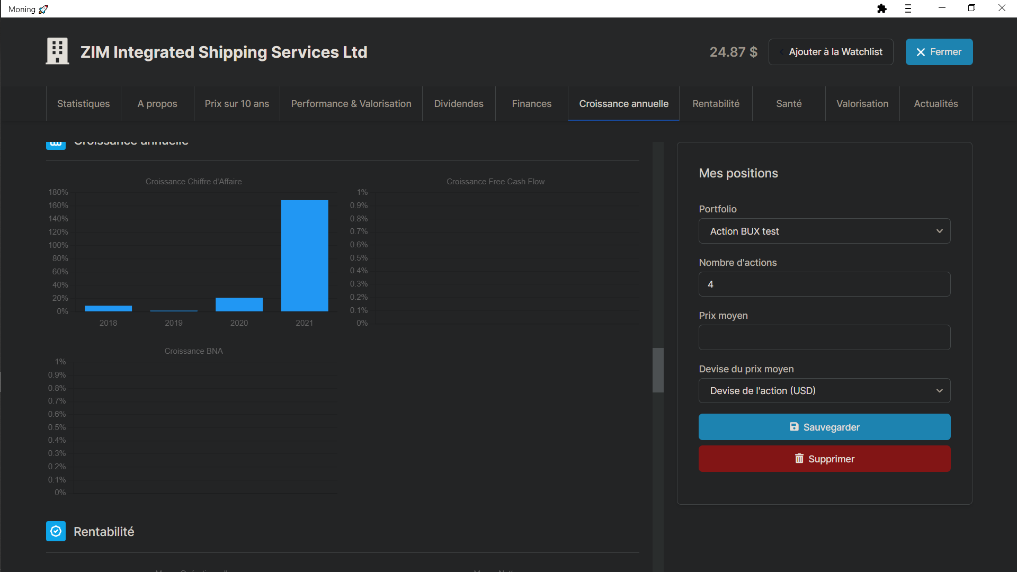Image resolution: width=1017 pixels, height=572 pixels.
Task: Click the puzzle extensions icon
Action: (x=882, y=8)
